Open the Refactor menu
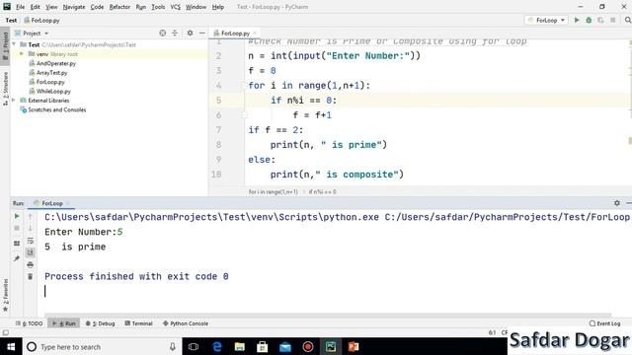 click(119, 7)
